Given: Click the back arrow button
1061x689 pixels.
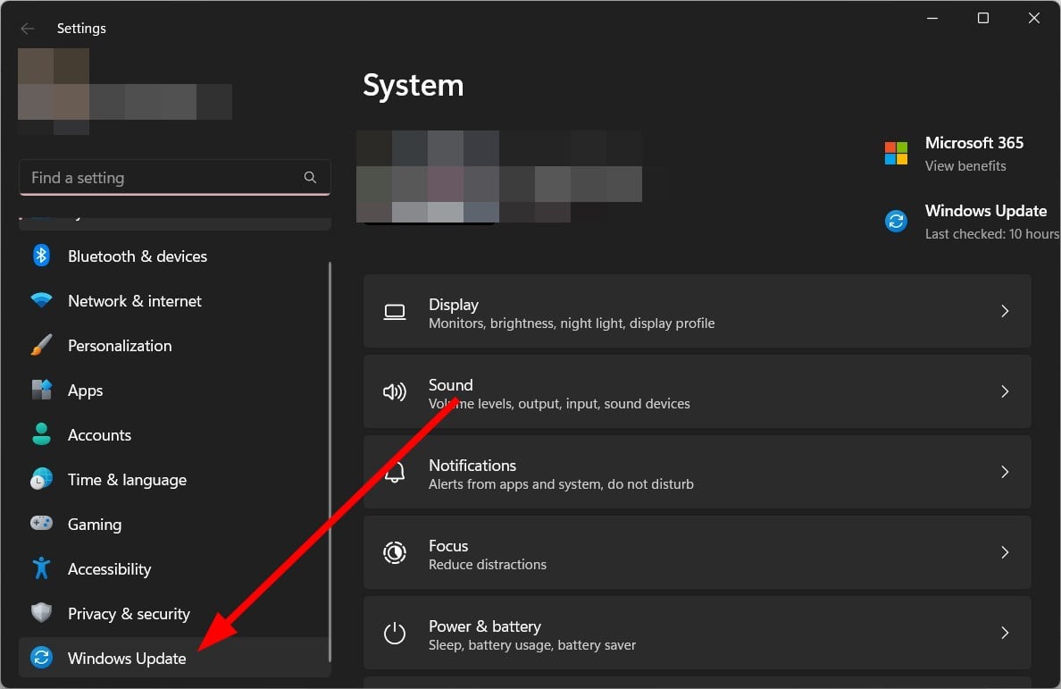Looking at the screenshot, I should [27, 28].
